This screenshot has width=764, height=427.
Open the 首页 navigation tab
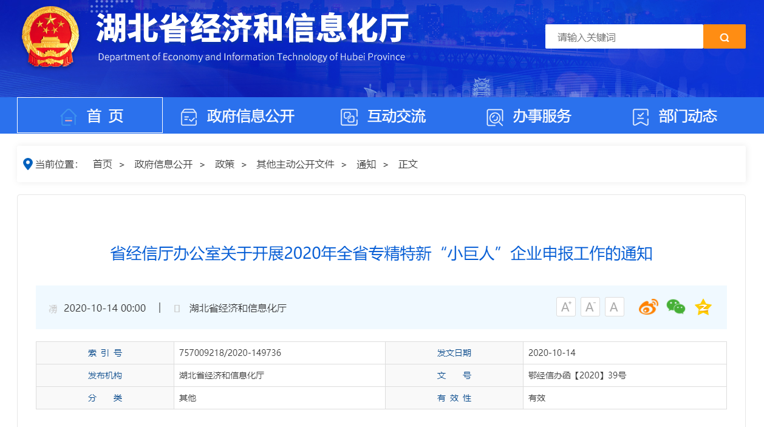click(x=90, y=115)
